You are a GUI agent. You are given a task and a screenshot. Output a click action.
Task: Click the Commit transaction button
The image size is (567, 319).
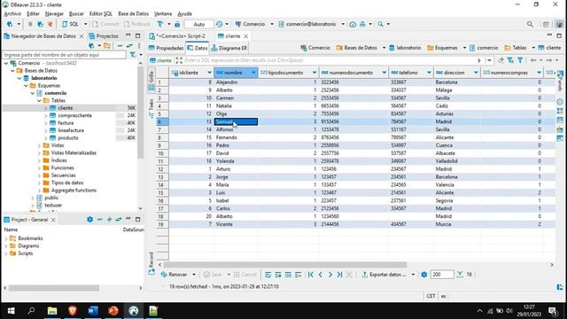(x=105, y=24)
